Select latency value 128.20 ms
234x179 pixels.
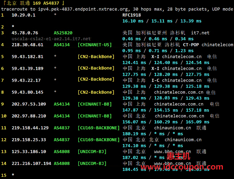coord(166,74)
